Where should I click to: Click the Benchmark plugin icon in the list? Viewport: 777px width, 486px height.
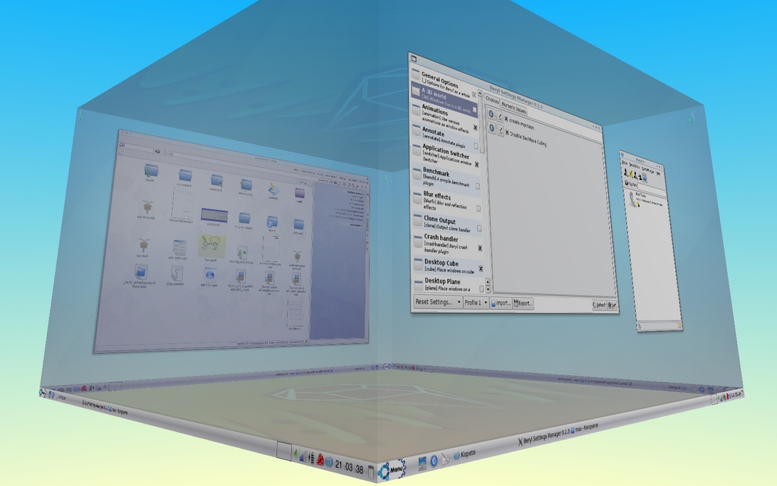pos(417,174)
